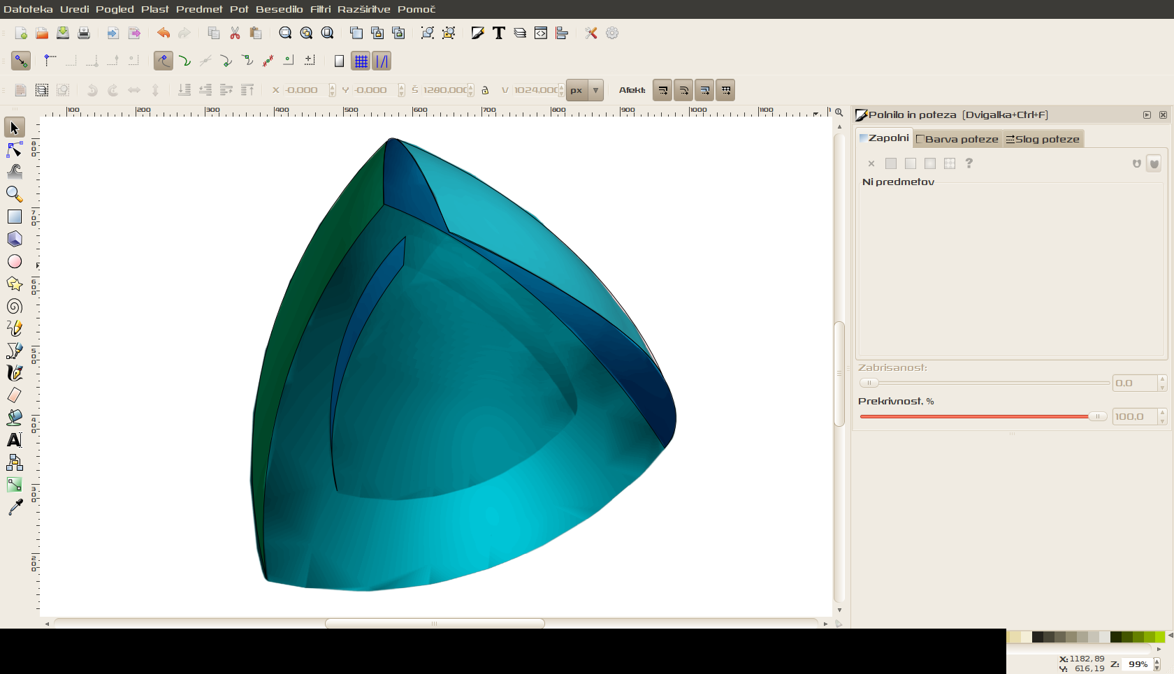Toggle snapping to grid
Image resolution: width=1174 pixels, height=674 pixels.
[x=361, y=61]
